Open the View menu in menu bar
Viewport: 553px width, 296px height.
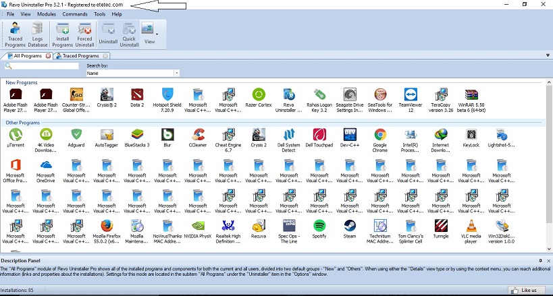pos(26,14)
